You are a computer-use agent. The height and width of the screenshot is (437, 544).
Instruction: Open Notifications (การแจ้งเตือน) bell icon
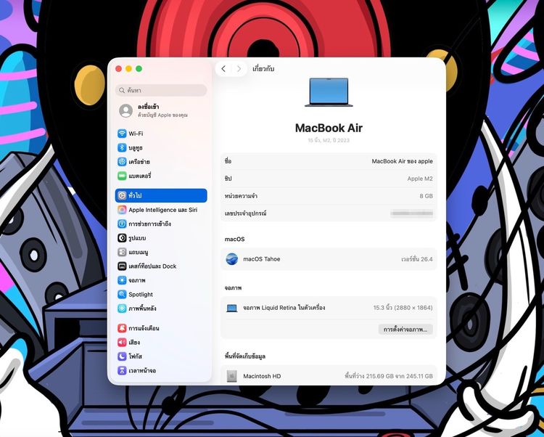(122, 328)
